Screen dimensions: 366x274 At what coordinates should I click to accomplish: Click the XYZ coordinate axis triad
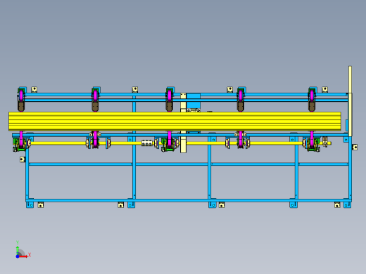pos(23,250)
